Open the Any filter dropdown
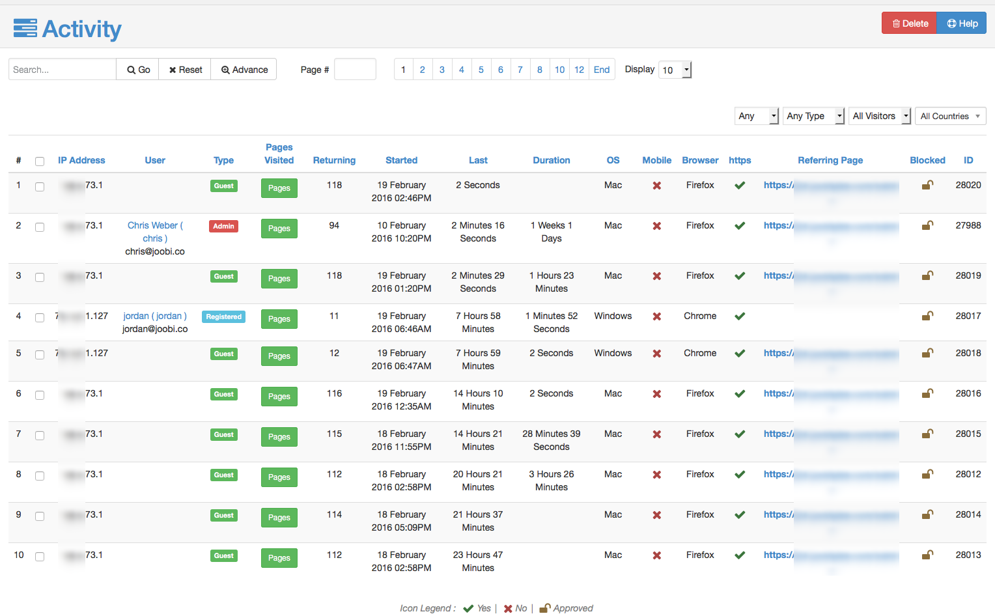The image size is (995, 616). point(757,116)
